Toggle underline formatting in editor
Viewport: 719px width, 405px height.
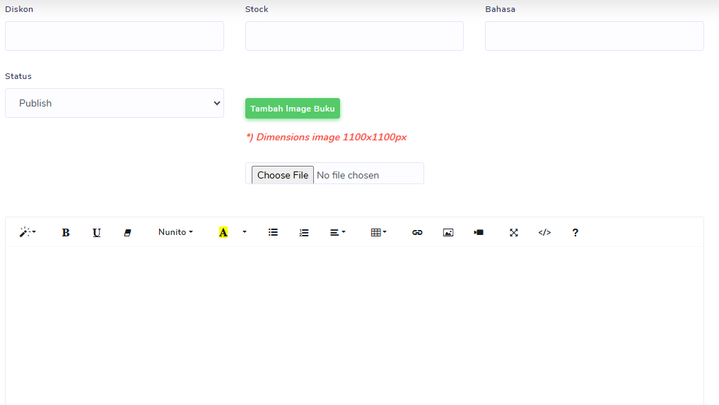coord(97,232)
